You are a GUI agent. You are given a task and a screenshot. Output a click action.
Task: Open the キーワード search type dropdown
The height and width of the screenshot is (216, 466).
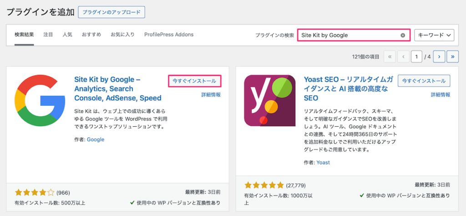434,35
